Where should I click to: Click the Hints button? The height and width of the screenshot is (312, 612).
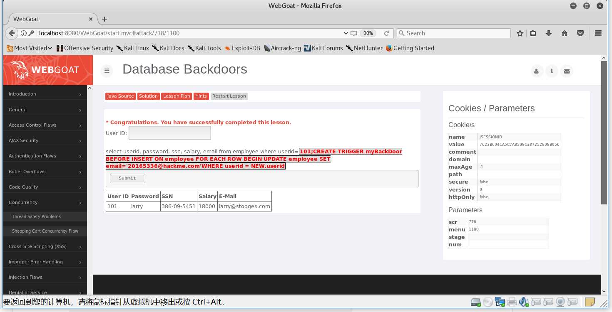tap(201, 96)
